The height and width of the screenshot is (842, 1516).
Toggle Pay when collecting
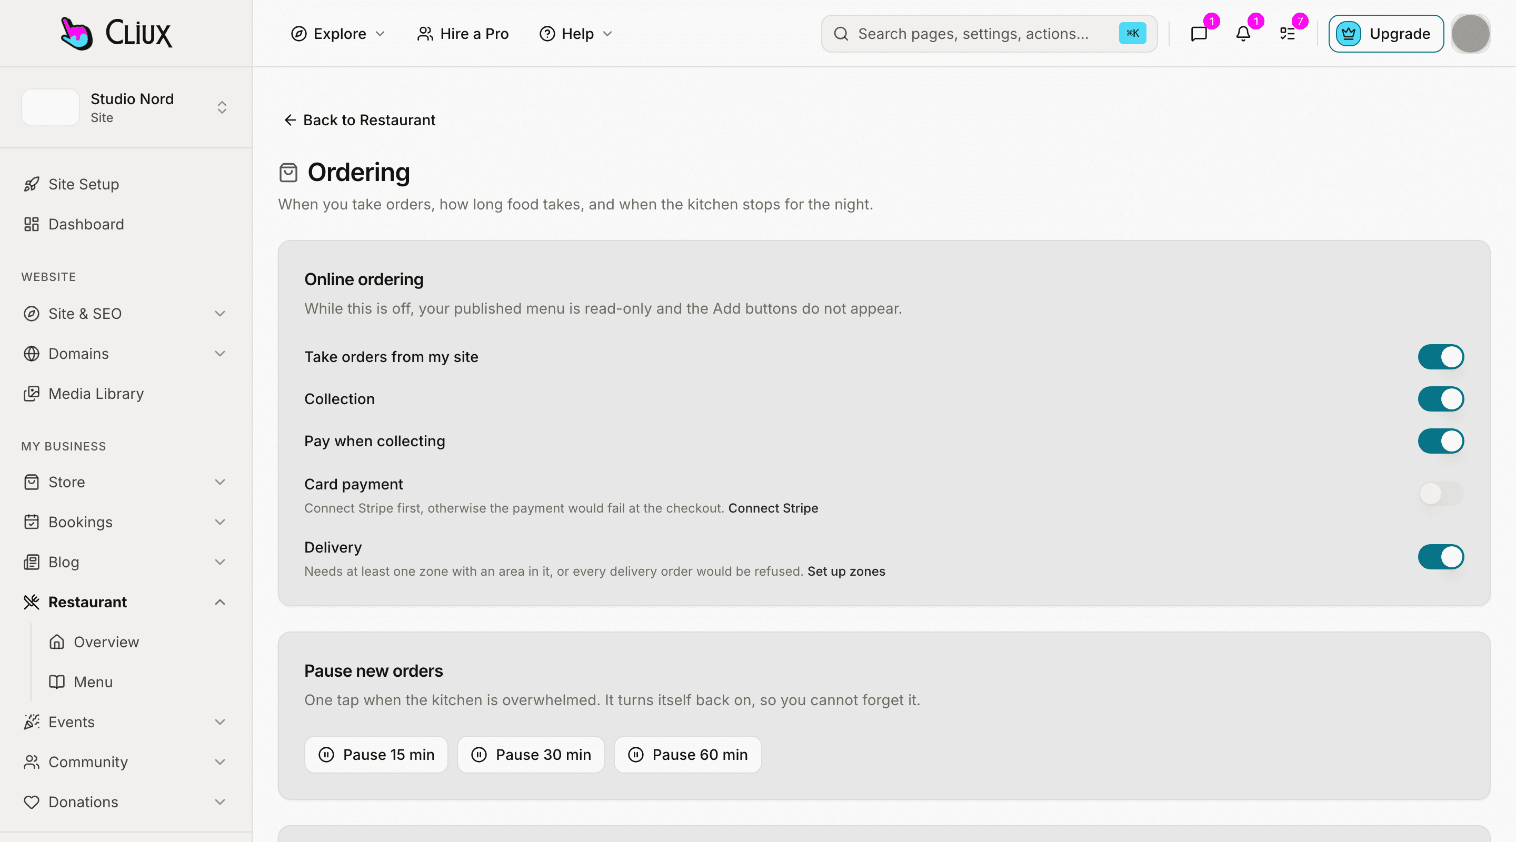1440,442
